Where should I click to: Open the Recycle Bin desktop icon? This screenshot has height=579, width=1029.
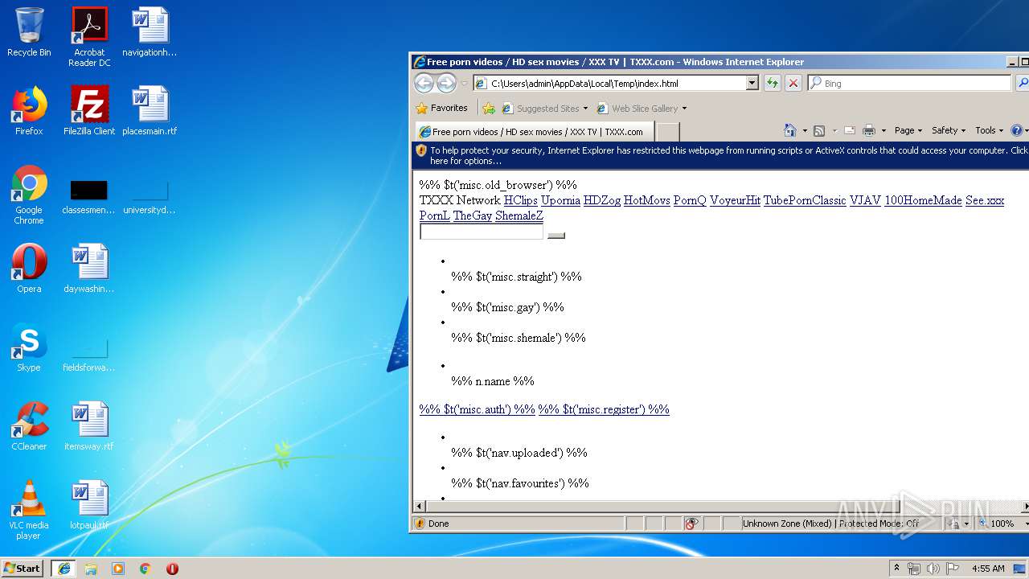click(x=29, y=32)
